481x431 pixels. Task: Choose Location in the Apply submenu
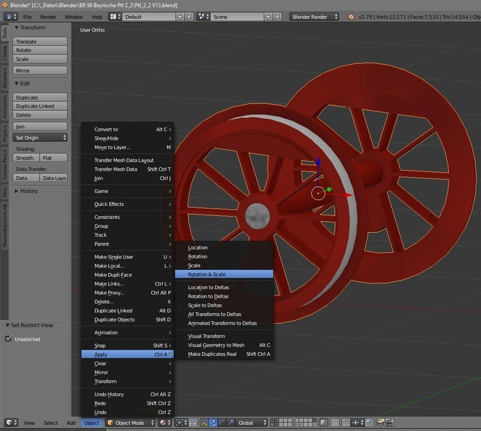click(x=224, y=248)
